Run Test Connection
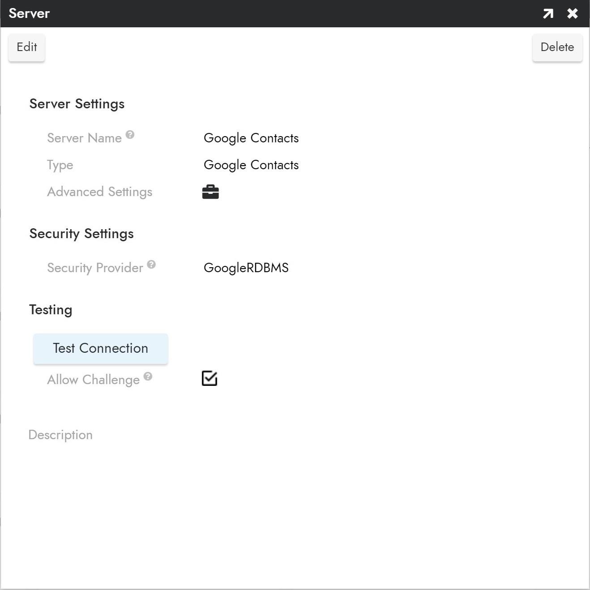 click(100, 348)
